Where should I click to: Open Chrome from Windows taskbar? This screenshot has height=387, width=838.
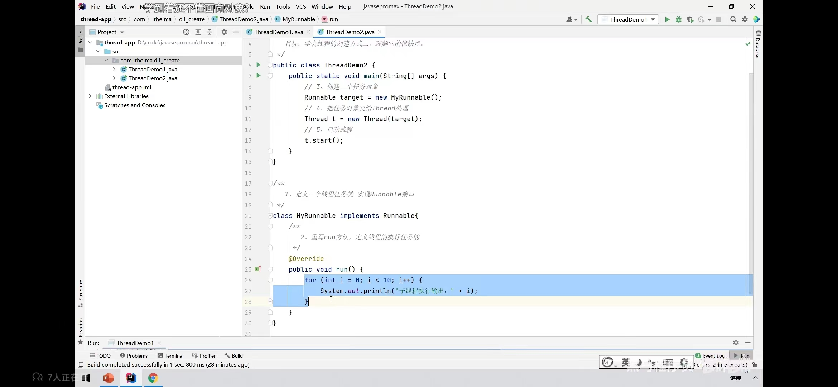153,378
